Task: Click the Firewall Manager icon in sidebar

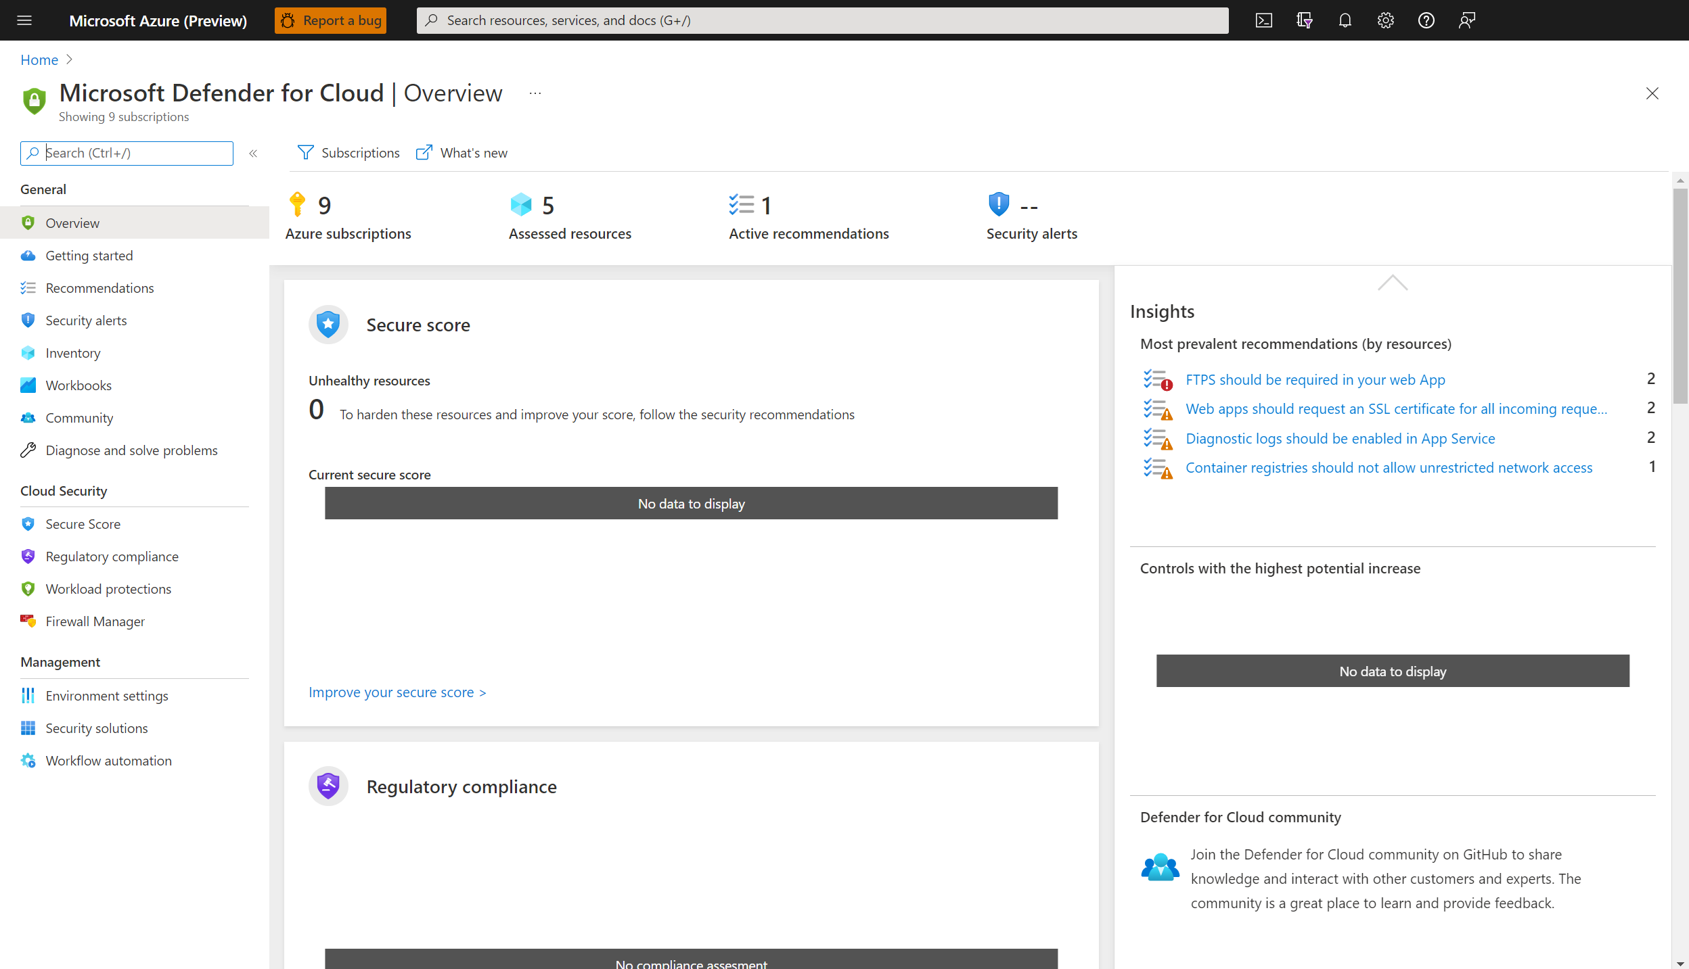Action: click(x=28, y=620)
